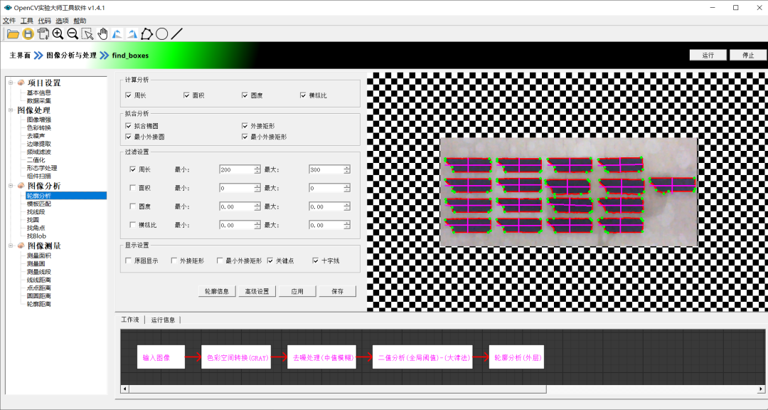Increase 周长 minimum value with up arrow
Viewport: 768px width, 410px height.
(x=257, y=167)
